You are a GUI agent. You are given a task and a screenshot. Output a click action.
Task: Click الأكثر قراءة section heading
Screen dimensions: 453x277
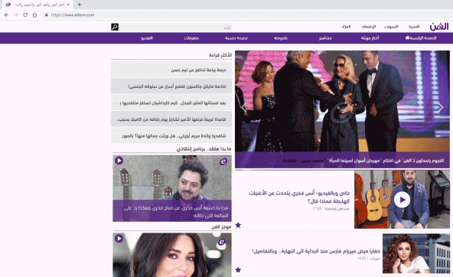coord(220,54)
